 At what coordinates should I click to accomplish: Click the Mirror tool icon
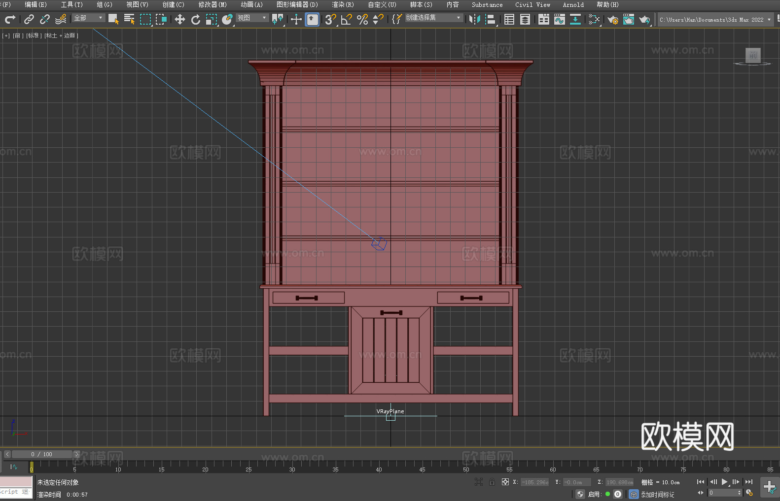[x=475, y=19]
